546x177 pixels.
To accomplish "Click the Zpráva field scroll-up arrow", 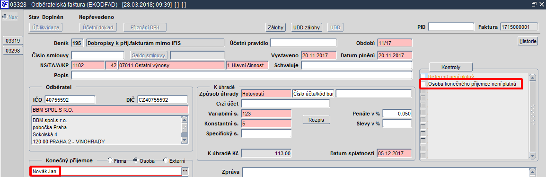I will (532, 171).
